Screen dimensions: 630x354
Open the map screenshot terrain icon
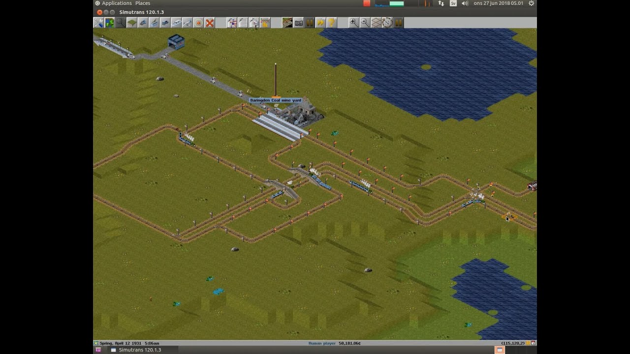(x=287, y=23)
